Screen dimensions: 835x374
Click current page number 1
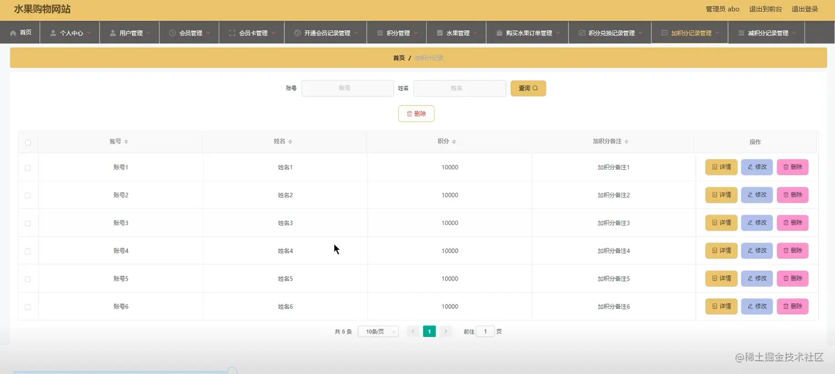pos(429,332)
